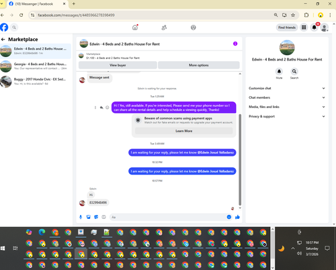Click the reply arrow beside the message
The width and height of the screenshot is (336, 270).
point(101,107)
